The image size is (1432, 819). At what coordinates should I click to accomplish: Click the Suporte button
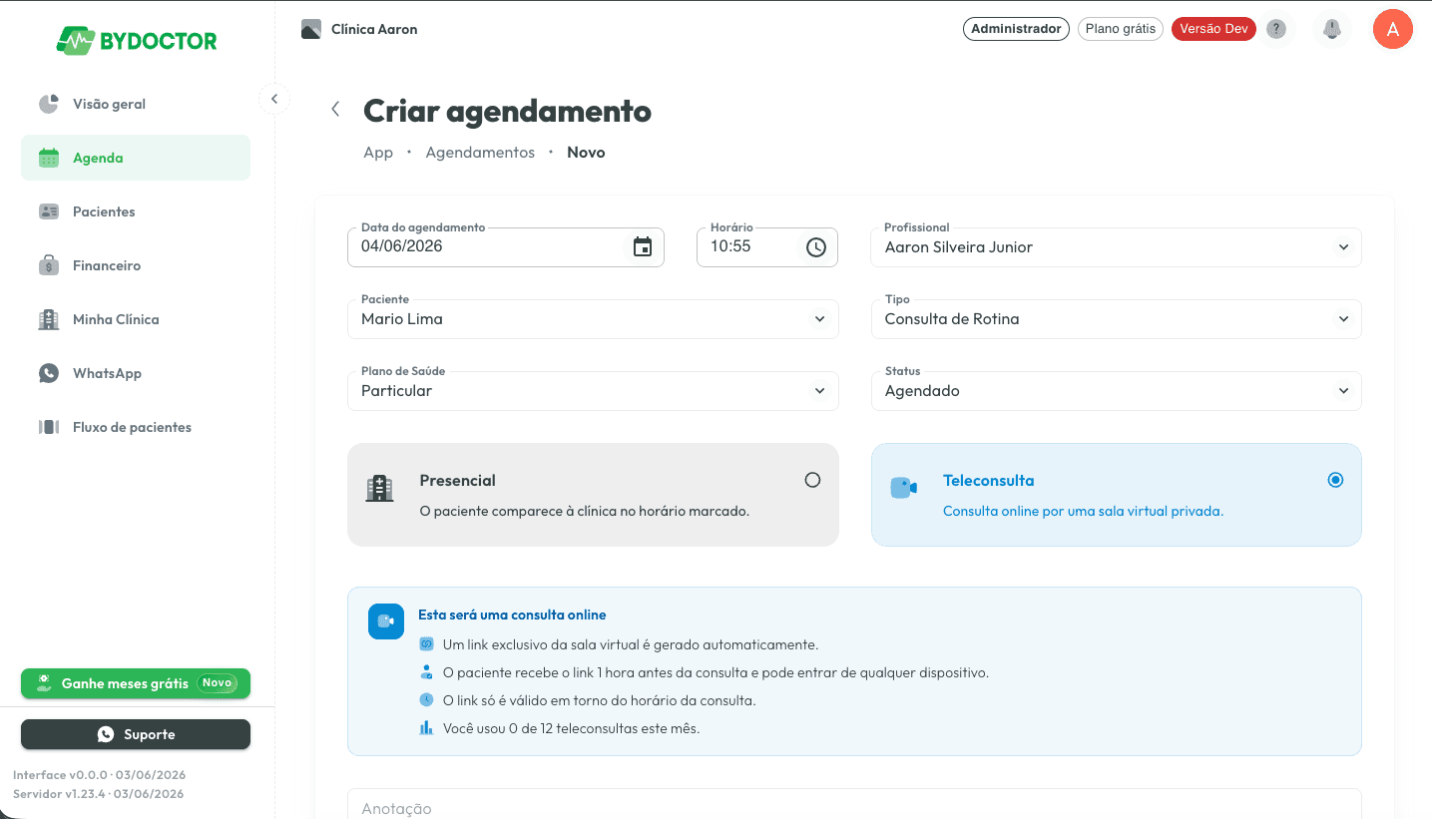(136, 734)
